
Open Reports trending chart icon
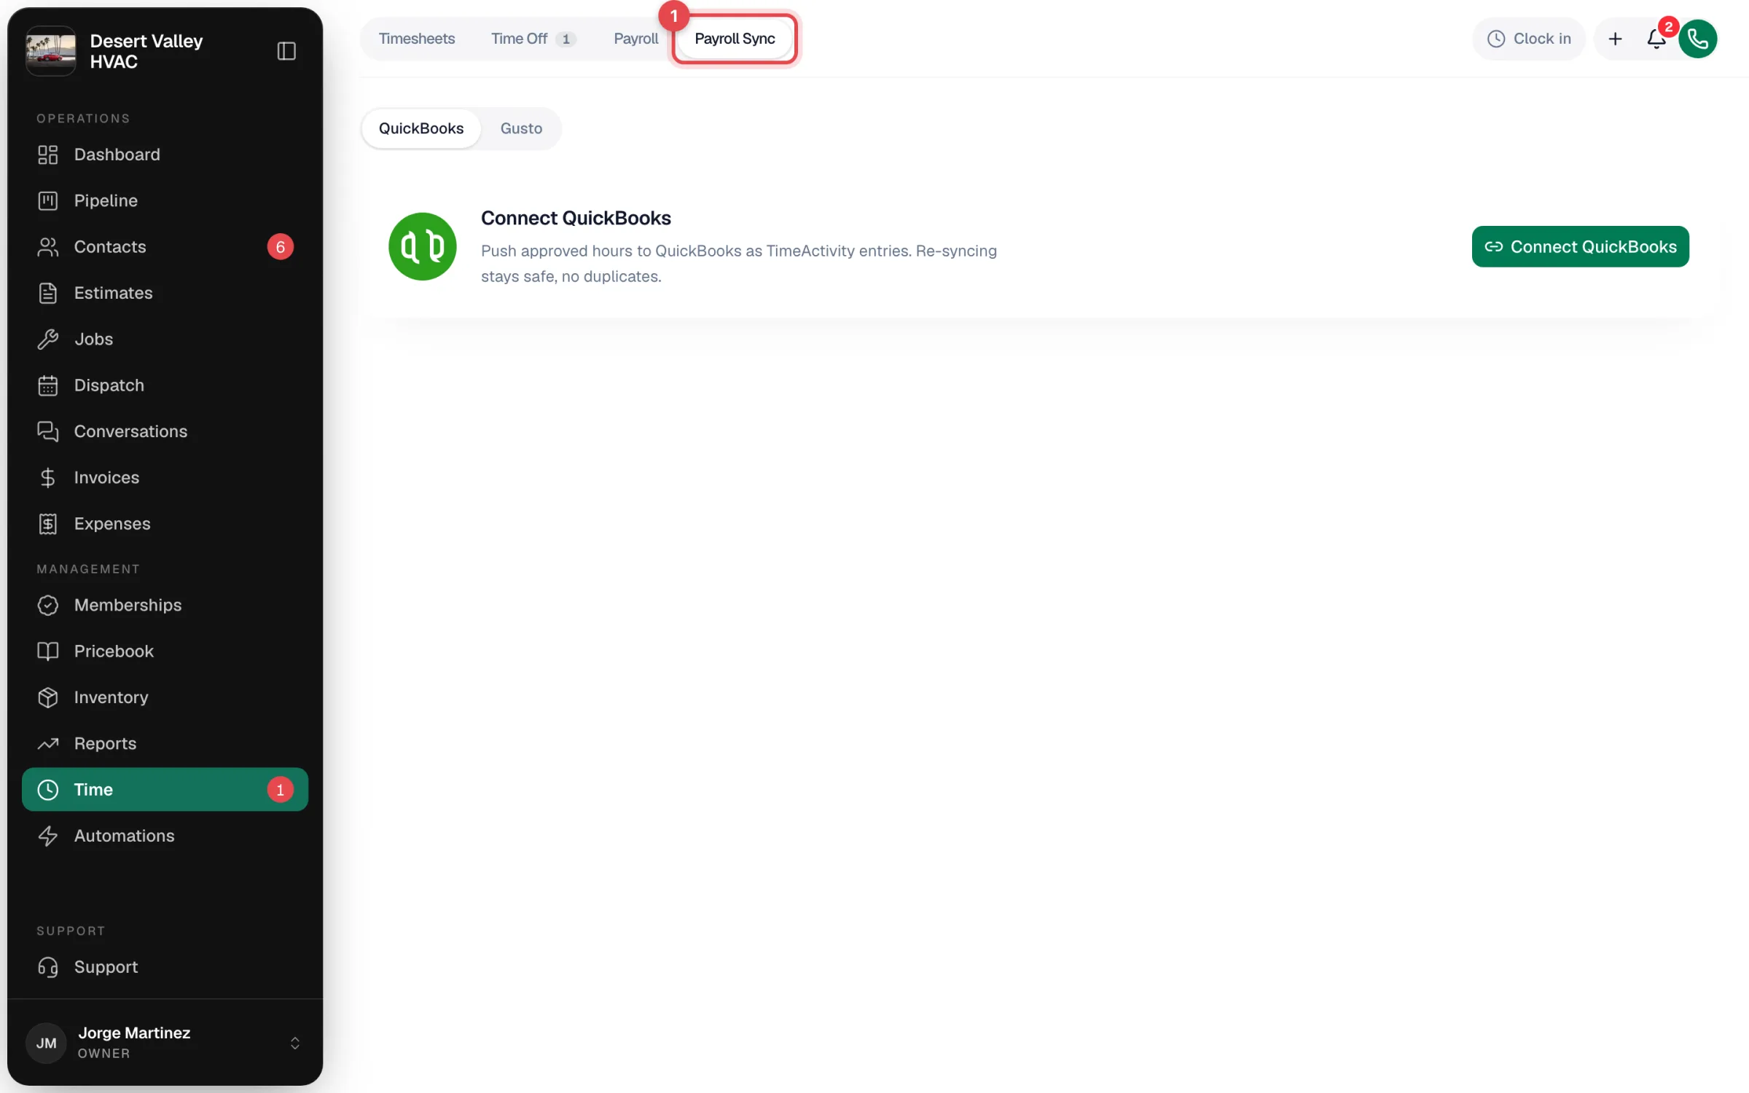[48, 743]
